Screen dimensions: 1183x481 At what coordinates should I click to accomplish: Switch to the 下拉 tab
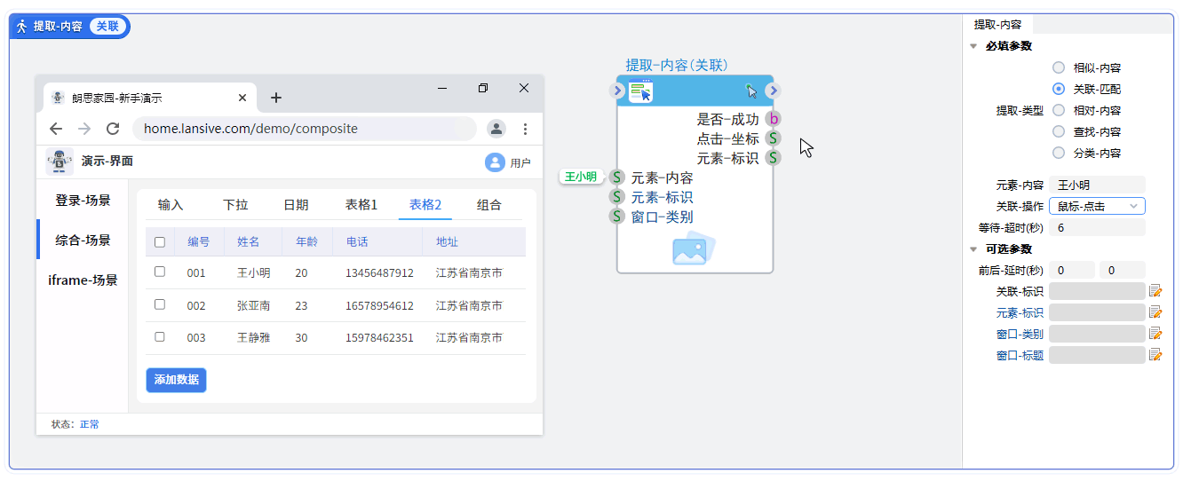click(235, 205)
